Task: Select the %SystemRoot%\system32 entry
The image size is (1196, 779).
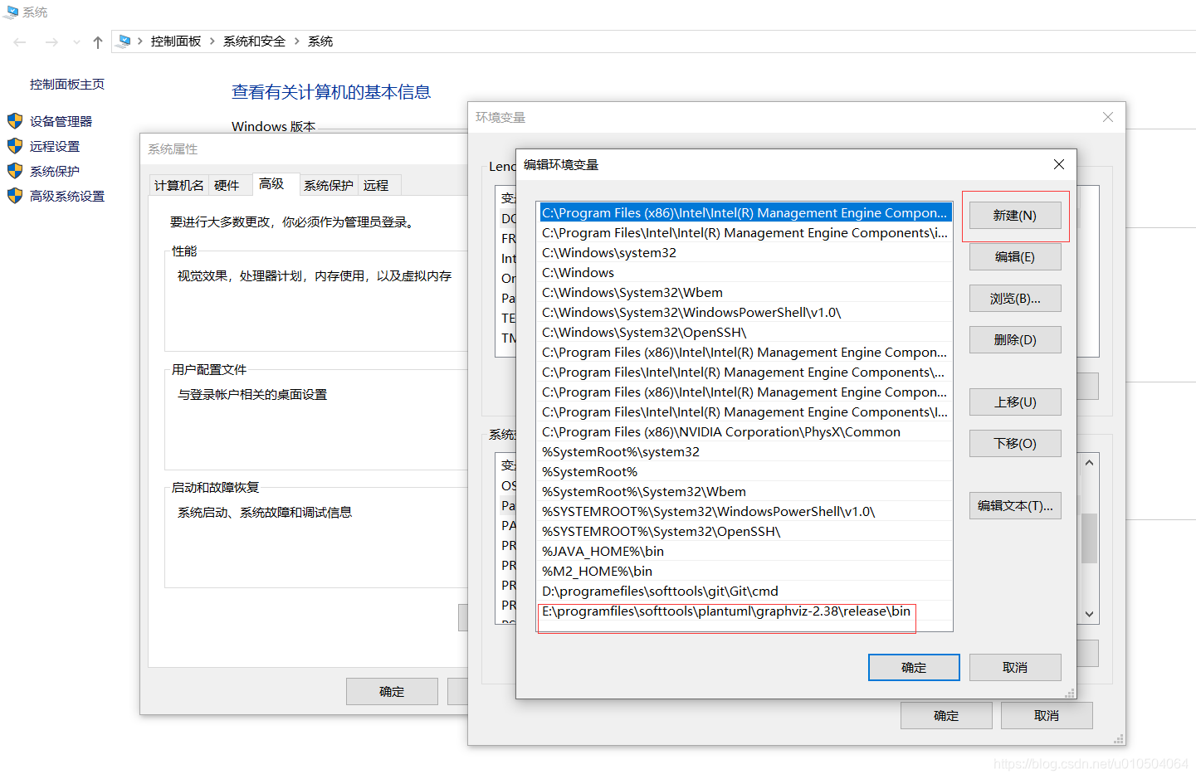Action: 744,451
